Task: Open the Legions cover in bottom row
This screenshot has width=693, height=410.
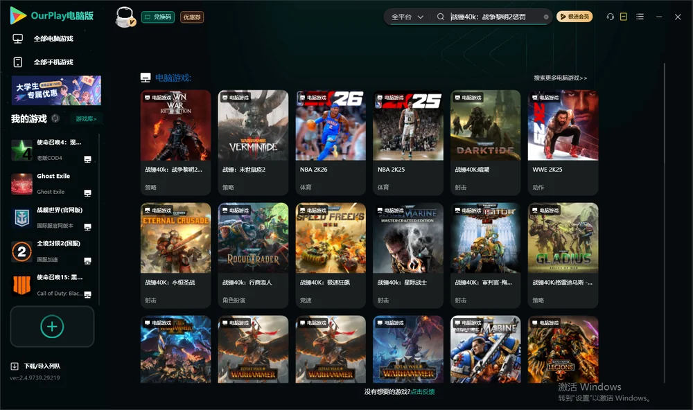Action: coord(563,349)
